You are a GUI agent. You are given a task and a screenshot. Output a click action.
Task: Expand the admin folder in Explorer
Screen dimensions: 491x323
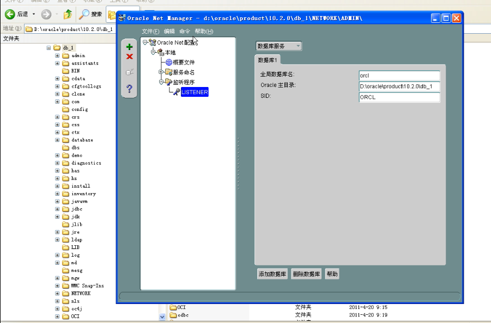click(57, 55)
